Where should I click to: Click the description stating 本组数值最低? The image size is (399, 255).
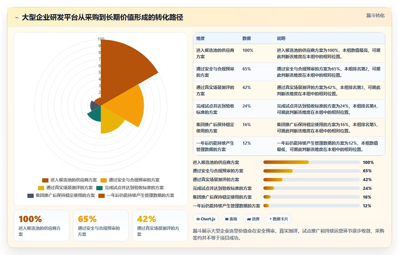[329, 146]
